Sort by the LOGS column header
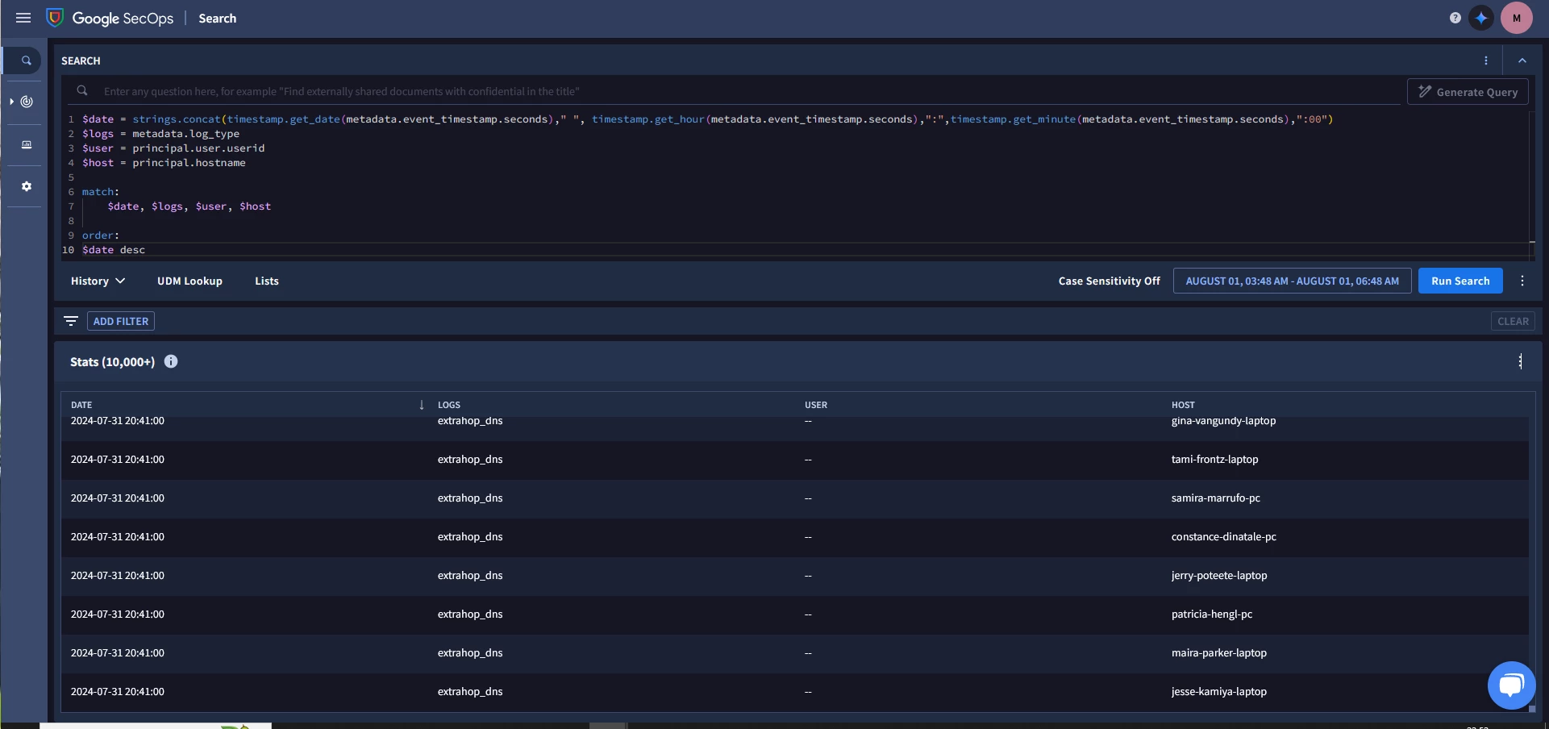This screenshot has height=729, width=1549. coord(449,405)
